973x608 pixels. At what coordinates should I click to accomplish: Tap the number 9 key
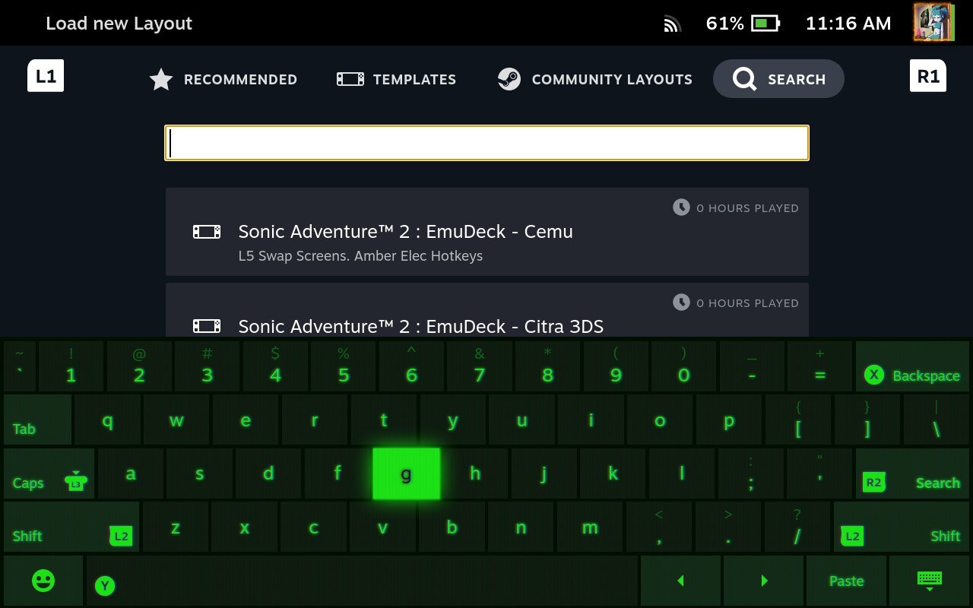616,366
